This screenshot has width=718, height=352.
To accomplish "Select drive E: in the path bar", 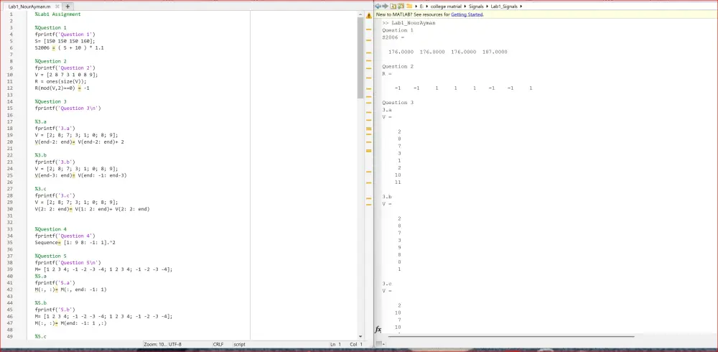I will click(x=421, y=6).
